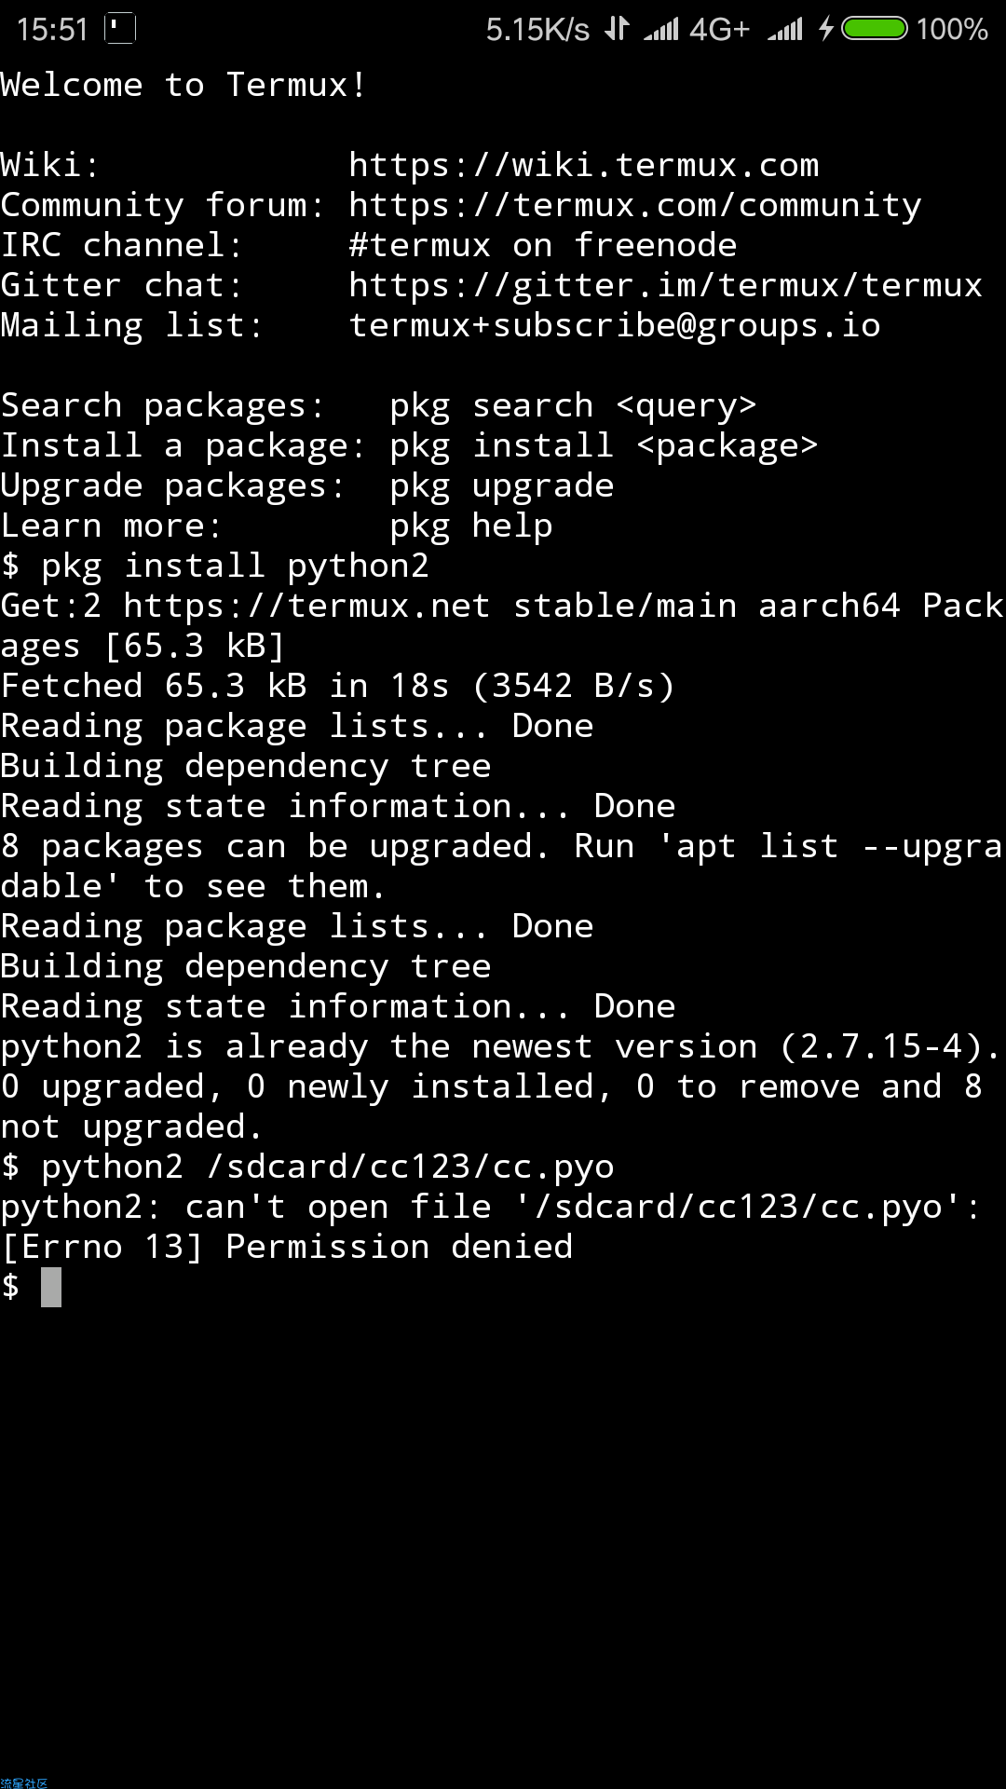Tap the https://termux.net repository URL

point(307,606)
